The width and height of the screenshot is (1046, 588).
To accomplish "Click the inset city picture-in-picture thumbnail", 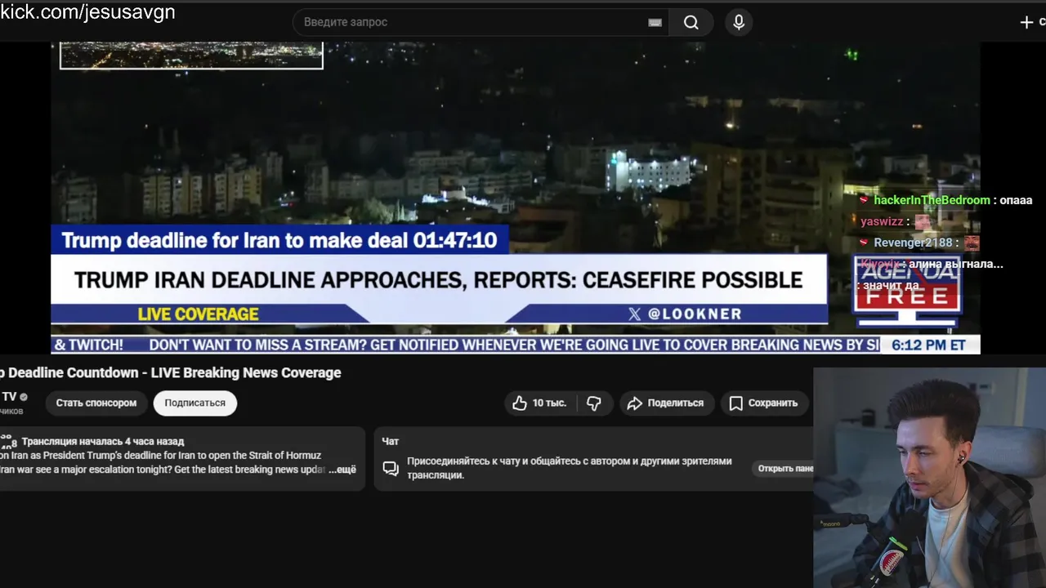I will pyautogui.click(x=191, y=56).
